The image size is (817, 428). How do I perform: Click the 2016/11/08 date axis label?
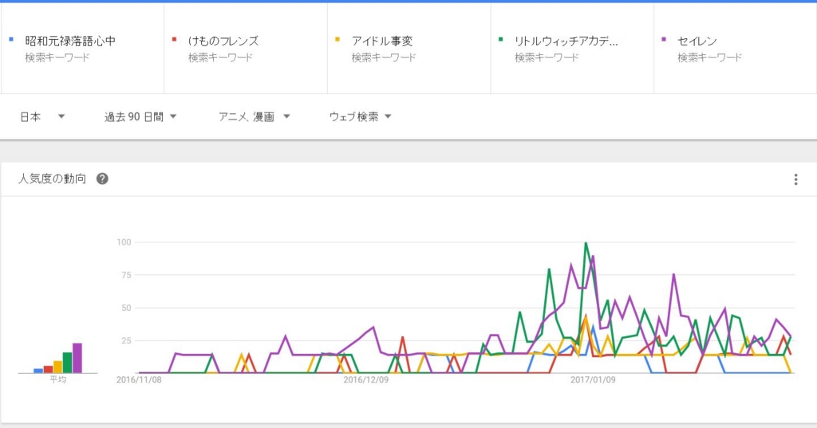point(139,379)
